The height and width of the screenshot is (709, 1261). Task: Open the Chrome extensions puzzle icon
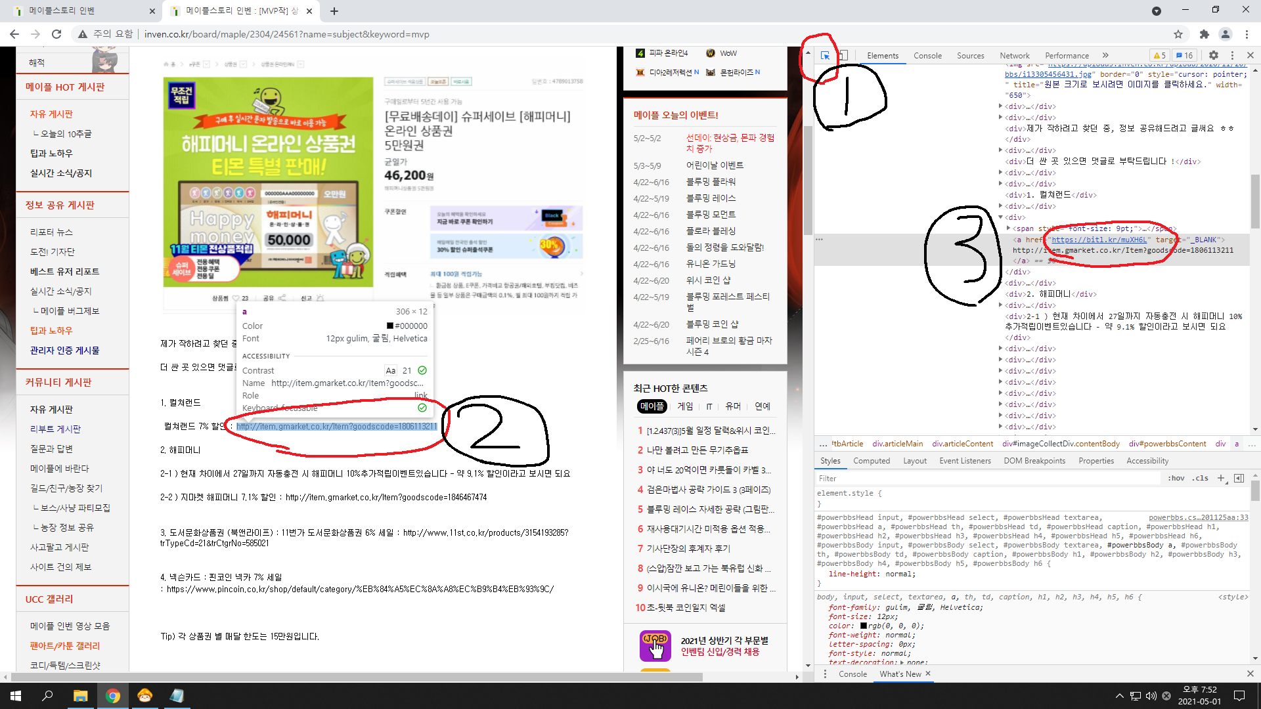1205,34
